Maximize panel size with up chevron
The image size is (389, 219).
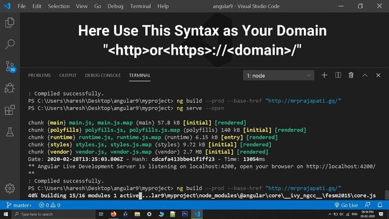click(365, 75)
